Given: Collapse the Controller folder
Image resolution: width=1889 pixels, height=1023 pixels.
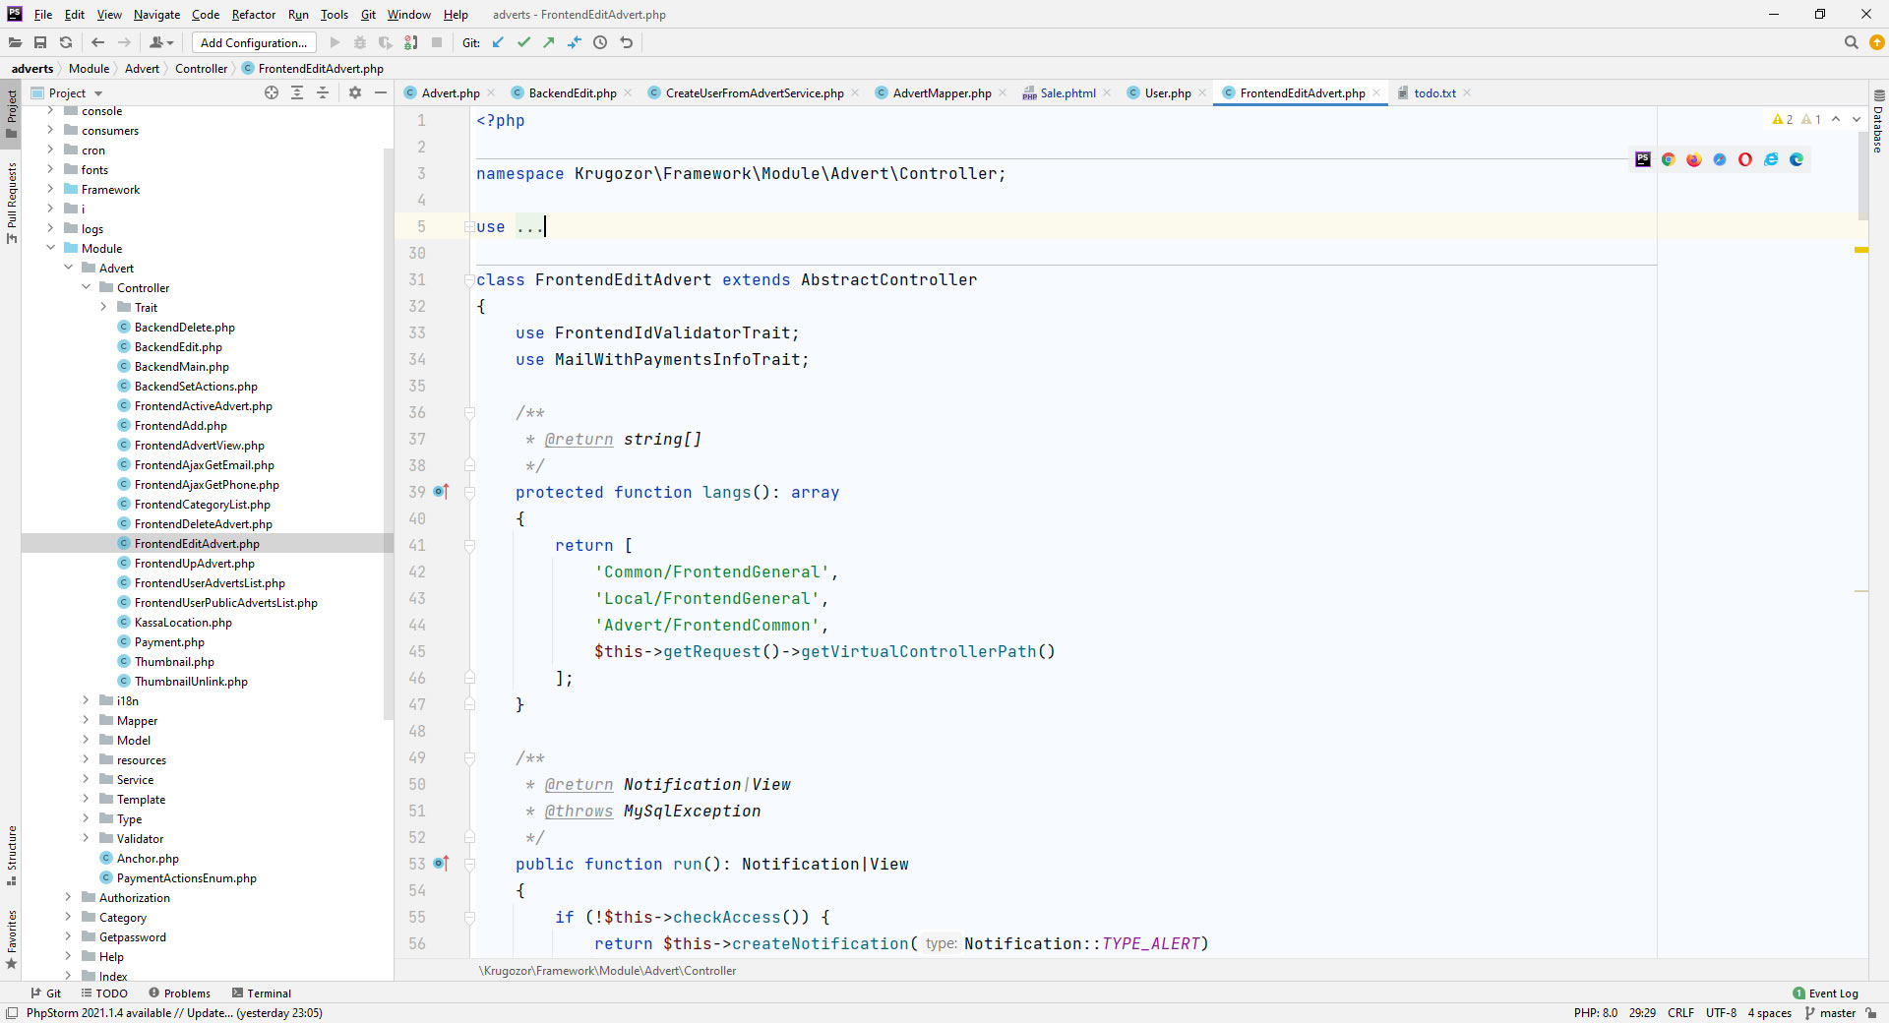Looking at the screenshot, I should (x=86, y=287).
